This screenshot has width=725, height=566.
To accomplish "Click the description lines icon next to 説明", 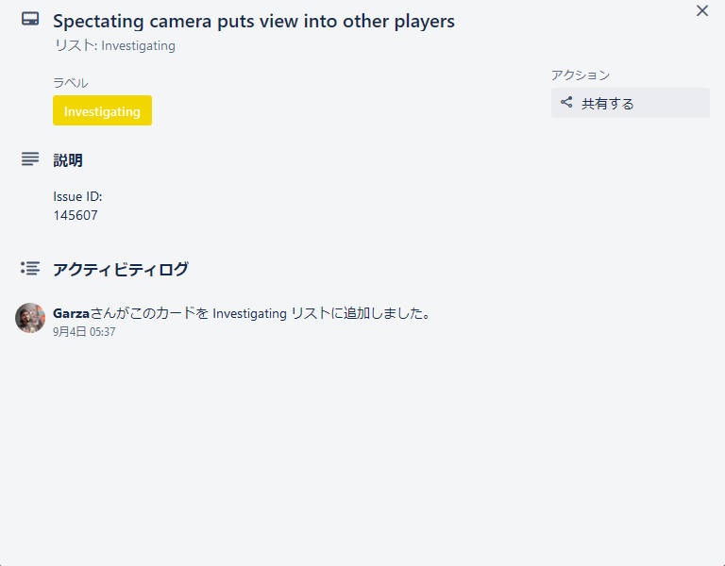I will [x=30, y=159].
